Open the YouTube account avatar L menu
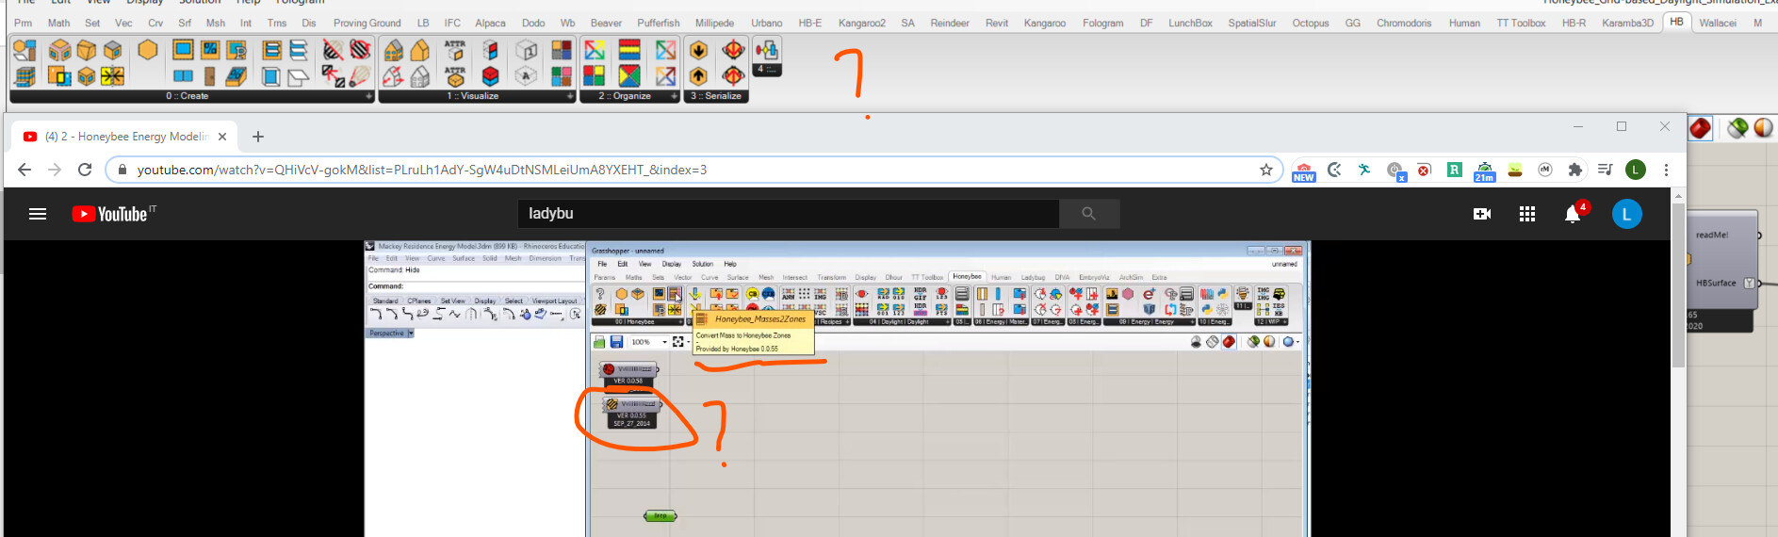Image resolution: width=1778 pixels, height=537 pixels. coord(1626,214)
